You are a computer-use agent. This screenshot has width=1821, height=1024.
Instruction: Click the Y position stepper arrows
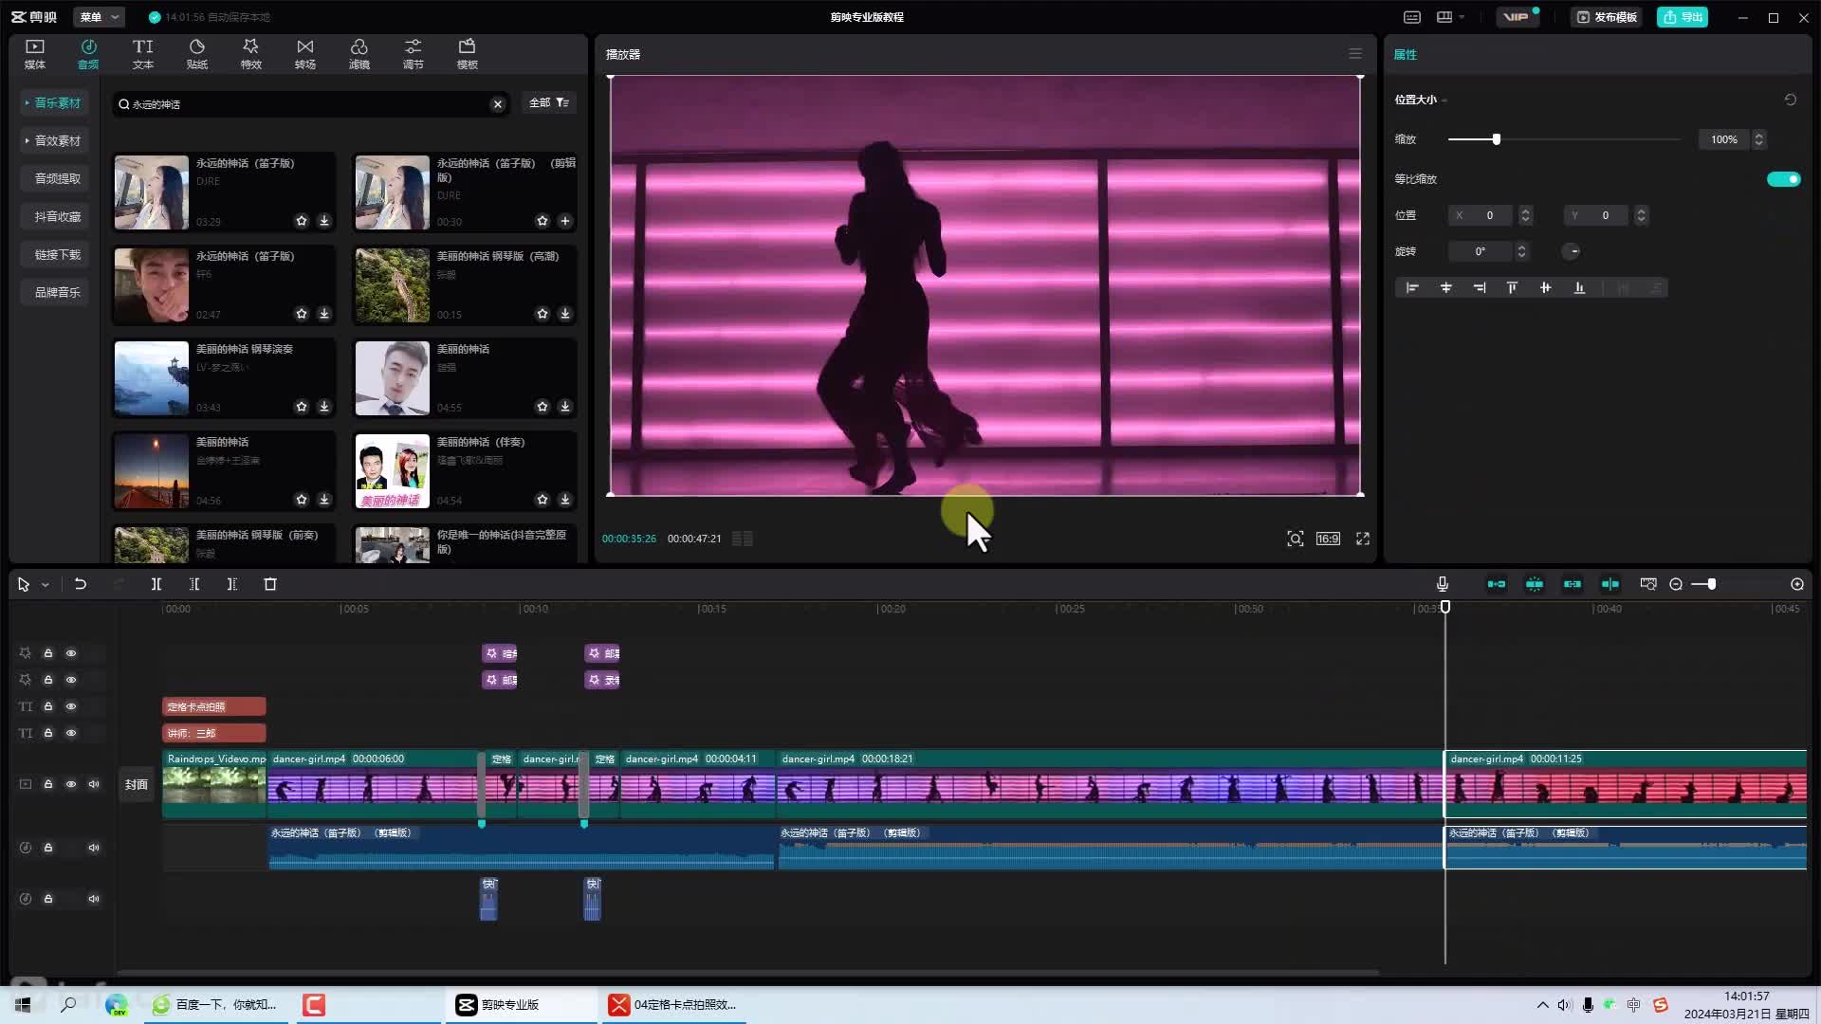[1641, 215]
